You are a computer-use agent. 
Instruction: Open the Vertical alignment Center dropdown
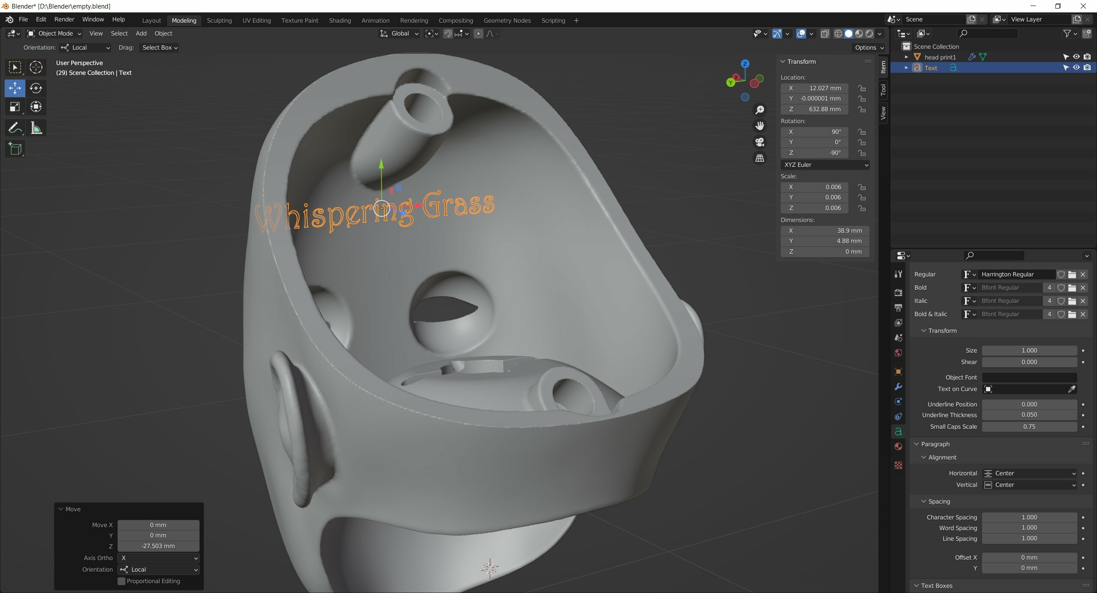tap(1030, 485)
